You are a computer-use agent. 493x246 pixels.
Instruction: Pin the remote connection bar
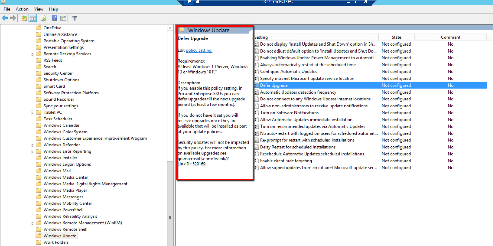coord(189,2)
